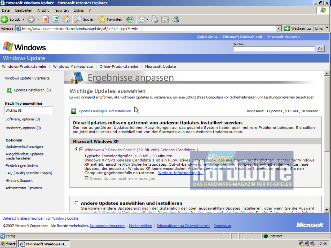
Task: Click green arrow icon before Updates anzeigen
Action: (x=74, y=111)
